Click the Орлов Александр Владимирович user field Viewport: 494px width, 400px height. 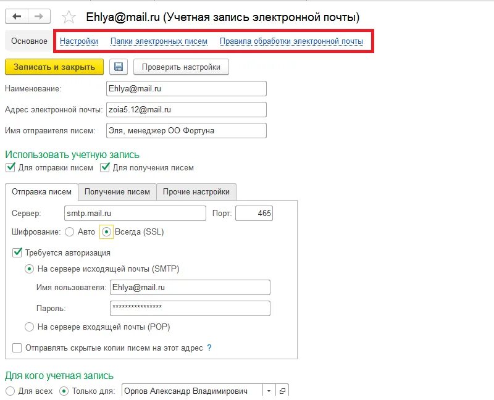point(192,391)
